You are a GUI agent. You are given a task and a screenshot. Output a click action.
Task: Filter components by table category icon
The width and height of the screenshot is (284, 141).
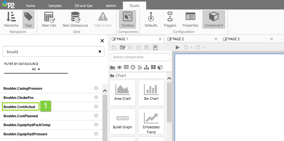point(126,67)
